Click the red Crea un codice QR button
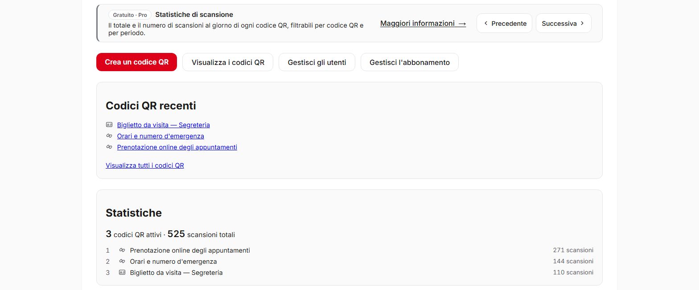This screenshot has height=290, width=699. coord(136,62)
